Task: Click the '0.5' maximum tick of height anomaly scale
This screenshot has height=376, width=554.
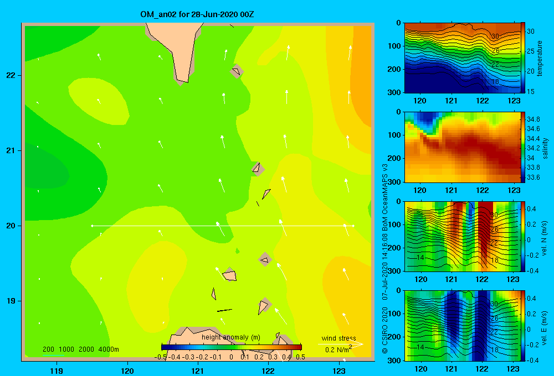Action: 300,357
